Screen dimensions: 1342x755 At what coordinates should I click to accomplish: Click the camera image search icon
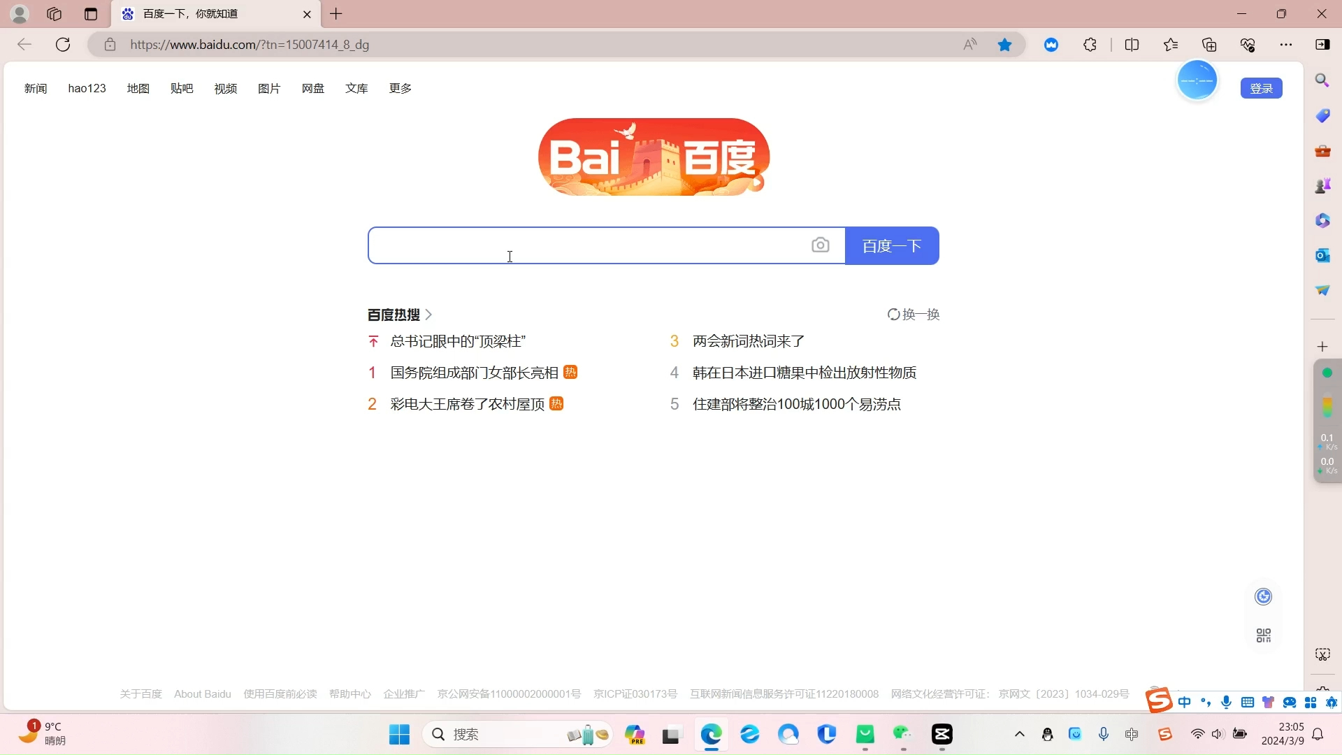point(821,245)
